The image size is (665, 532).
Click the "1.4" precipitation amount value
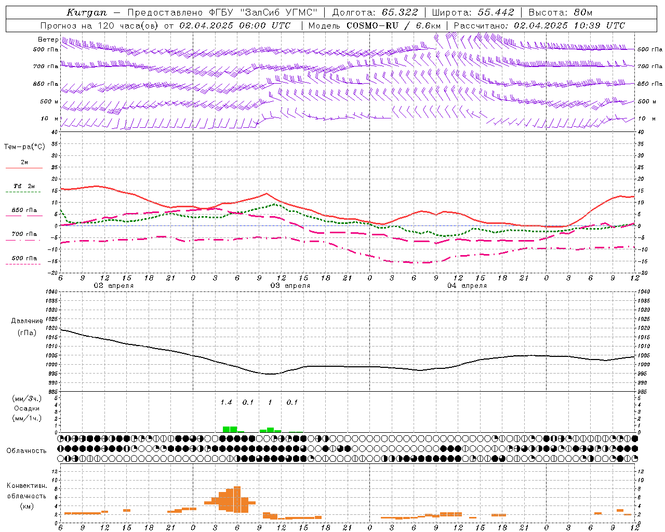[226, 403]
